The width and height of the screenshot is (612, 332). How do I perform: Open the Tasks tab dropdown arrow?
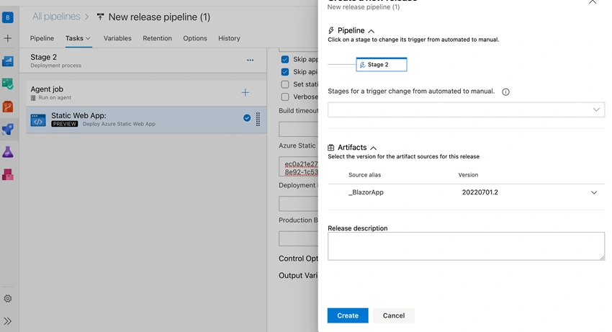88,38
